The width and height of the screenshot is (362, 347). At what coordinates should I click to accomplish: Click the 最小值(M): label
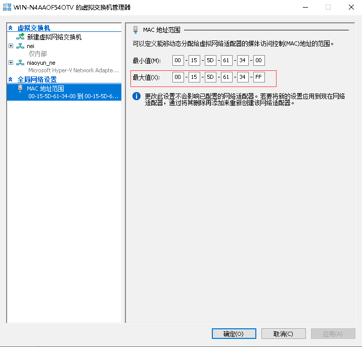[x=147, y=61]
